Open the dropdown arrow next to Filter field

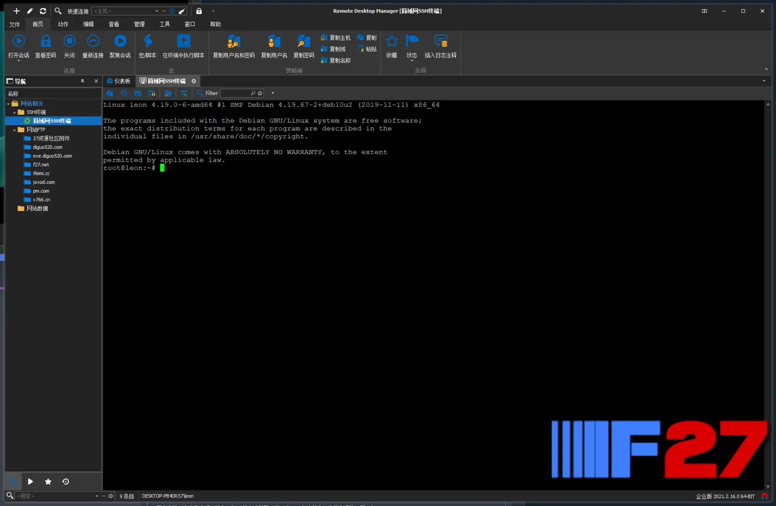(272, 93)
